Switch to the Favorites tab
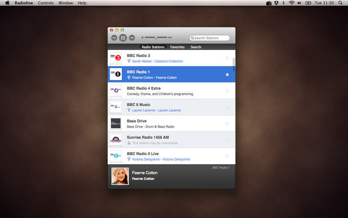The width and height of the screenshot is (348, 218). click(177, 47)
